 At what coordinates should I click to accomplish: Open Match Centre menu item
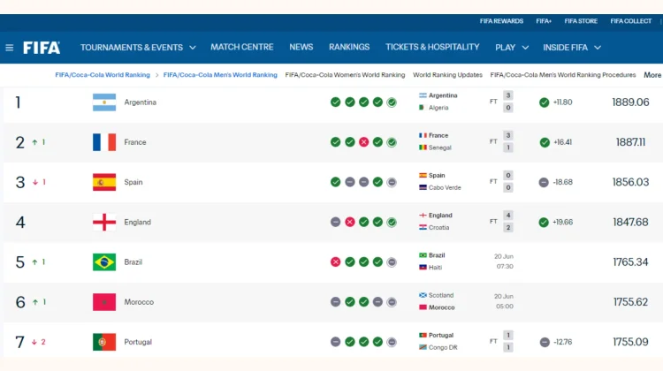click(x=242, y=47)
